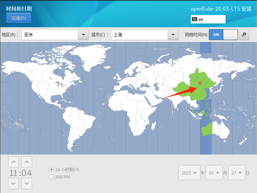Open the year 2022 dropdown
The image size is (257, 193).
189,173
